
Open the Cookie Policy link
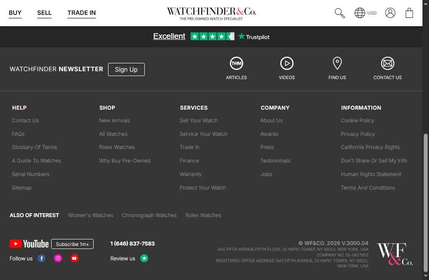click(x=357, y=121)
